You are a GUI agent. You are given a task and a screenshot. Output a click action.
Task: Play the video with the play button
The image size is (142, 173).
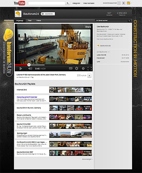[x=21, y=69]
